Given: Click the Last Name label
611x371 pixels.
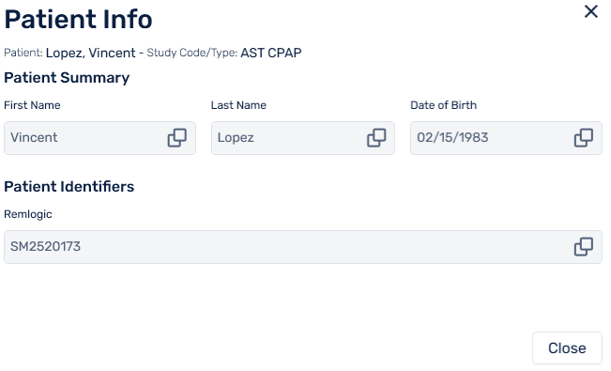Looking at the screenshot, I should pyautogui.click(x=238, y=105).
